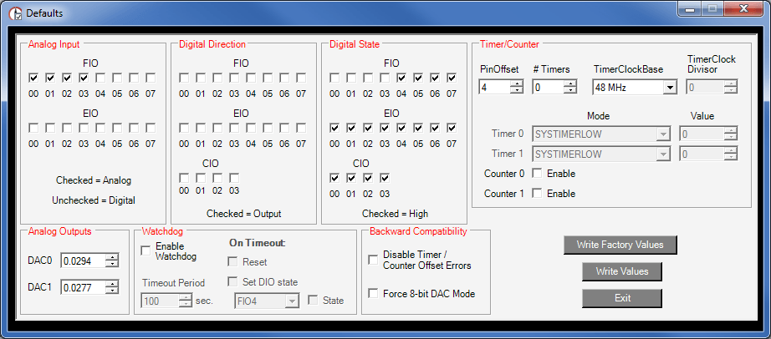
Task: Uncheck Analog Input FIO 00 checkbox
Action: [33, 78]
